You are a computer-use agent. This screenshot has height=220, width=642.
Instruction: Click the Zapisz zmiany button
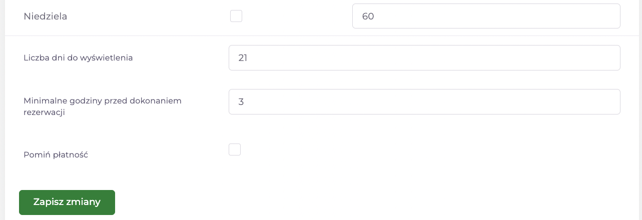coord(67,202)
